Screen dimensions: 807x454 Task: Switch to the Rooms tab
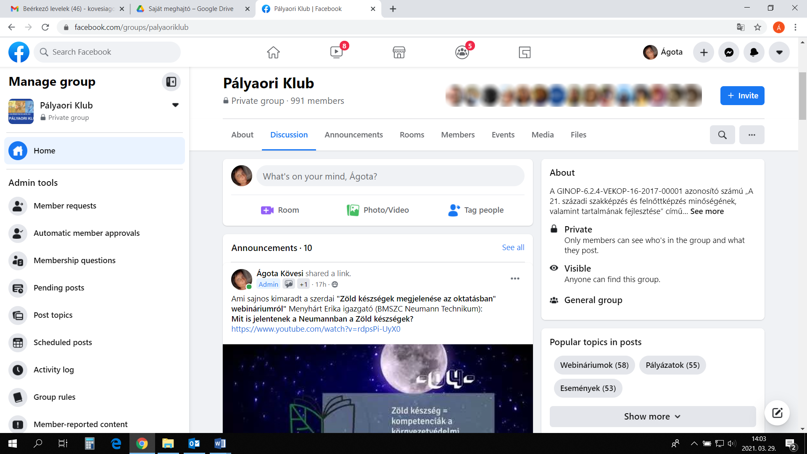point(412,135)
